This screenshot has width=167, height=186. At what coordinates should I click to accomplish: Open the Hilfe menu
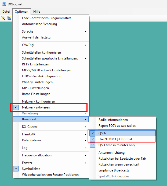coord(37,12)
